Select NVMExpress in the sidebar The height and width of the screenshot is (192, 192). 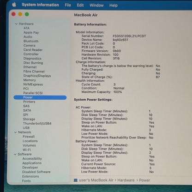coord(33,84)
